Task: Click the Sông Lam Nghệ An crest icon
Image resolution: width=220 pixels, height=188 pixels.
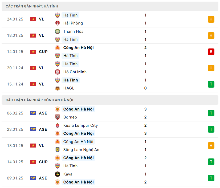Action: (58, 150)
